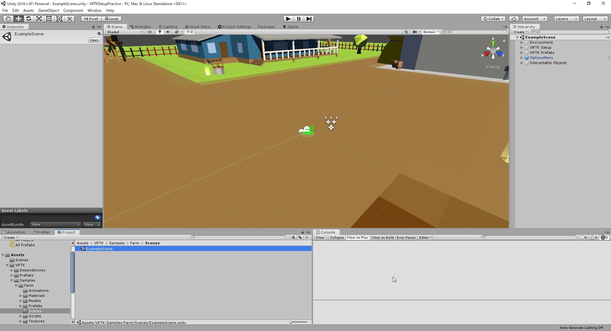Toggle Error Pause in Console

(406, 237)
